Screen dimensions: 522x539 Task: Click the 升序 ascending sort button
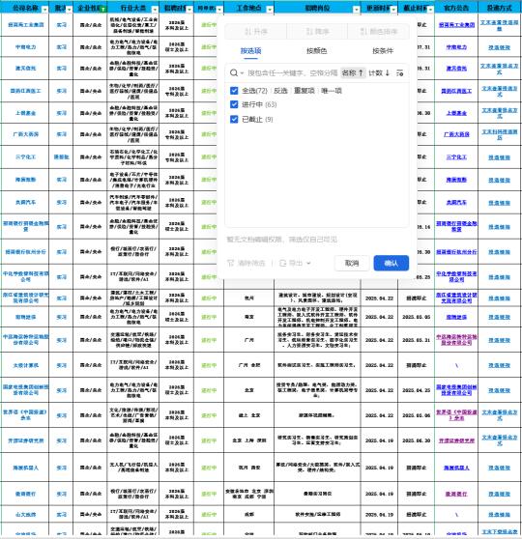click(x=255, y=32)
